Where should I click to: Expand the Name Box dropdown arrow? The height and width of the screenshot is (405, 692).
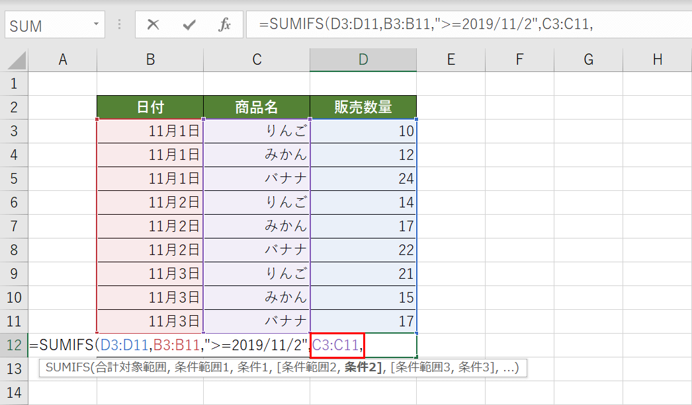click(96, 25)
